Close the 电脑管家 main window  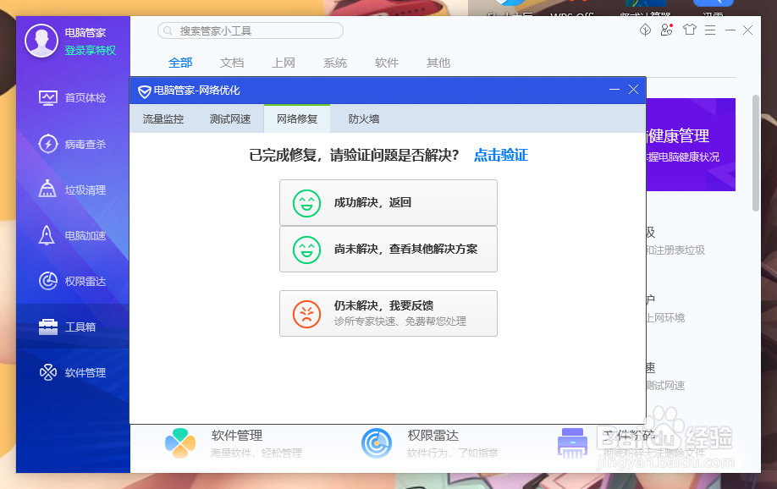coord(747,30)
